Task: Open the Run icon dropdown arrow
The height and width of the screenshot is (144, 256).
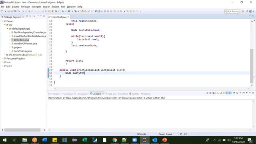Action: pyautogui.click(x=72, y=11)
